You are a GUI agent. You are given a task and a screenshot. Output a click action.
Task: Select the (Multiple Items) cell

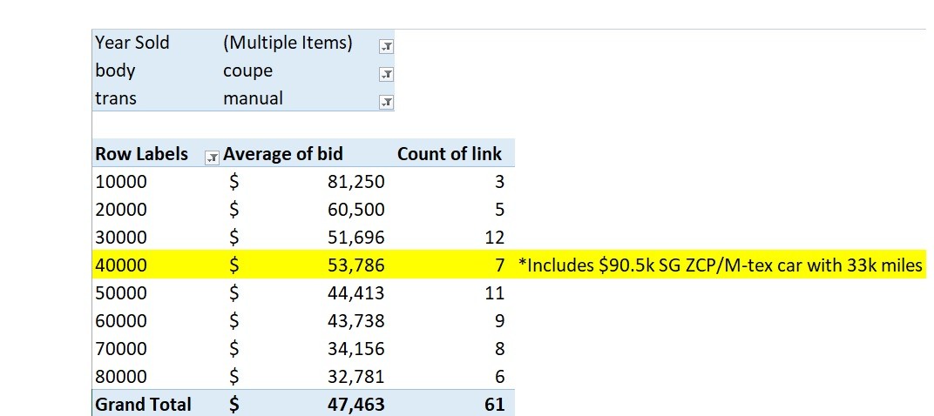288,43
